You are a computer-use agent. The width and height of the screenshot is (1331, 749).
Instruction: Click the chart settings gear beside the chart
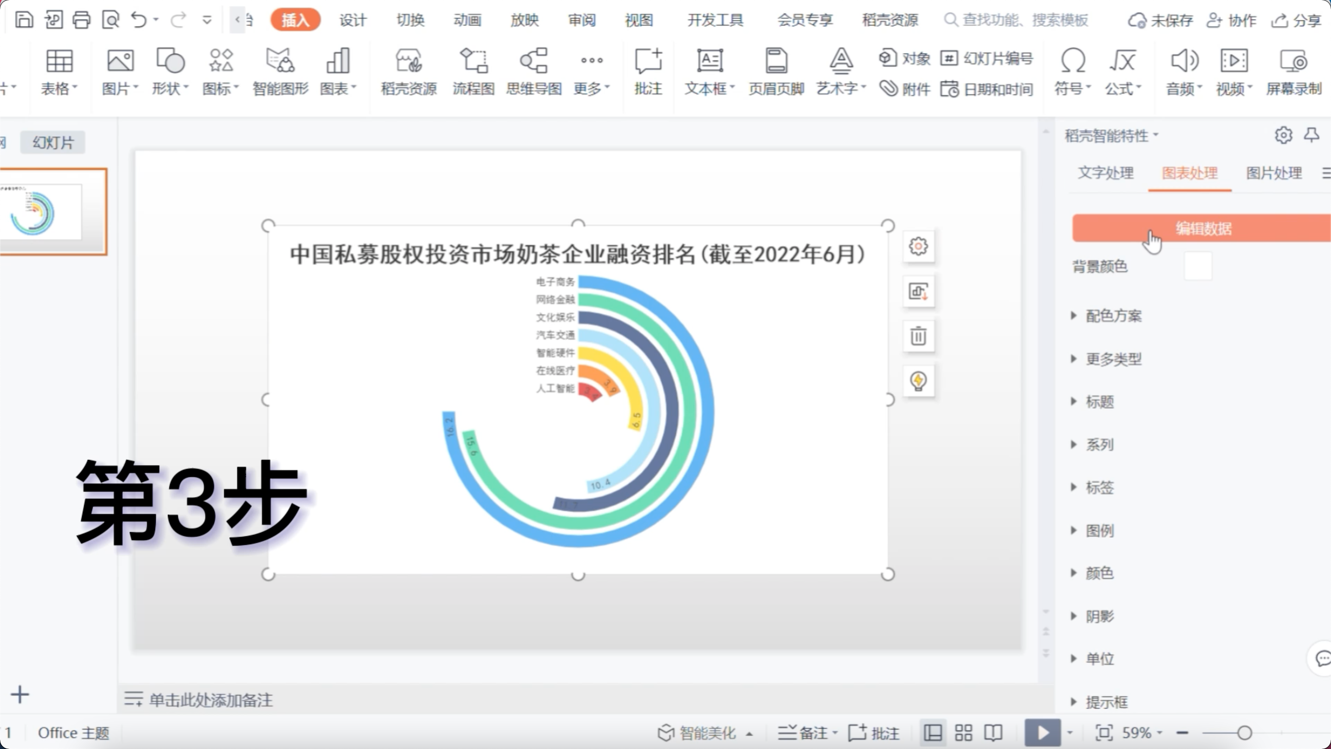coord(918,246)
